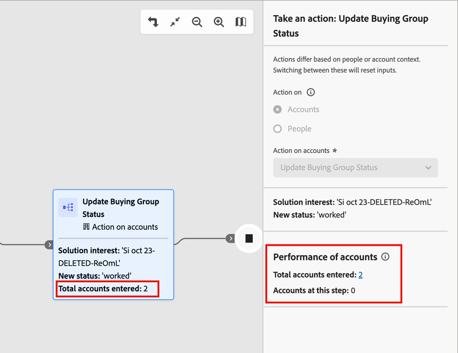Click Solution interest text in side panel
Image resolution: width=458 pixels, height=353 pixels.
[x=352, y=202]
